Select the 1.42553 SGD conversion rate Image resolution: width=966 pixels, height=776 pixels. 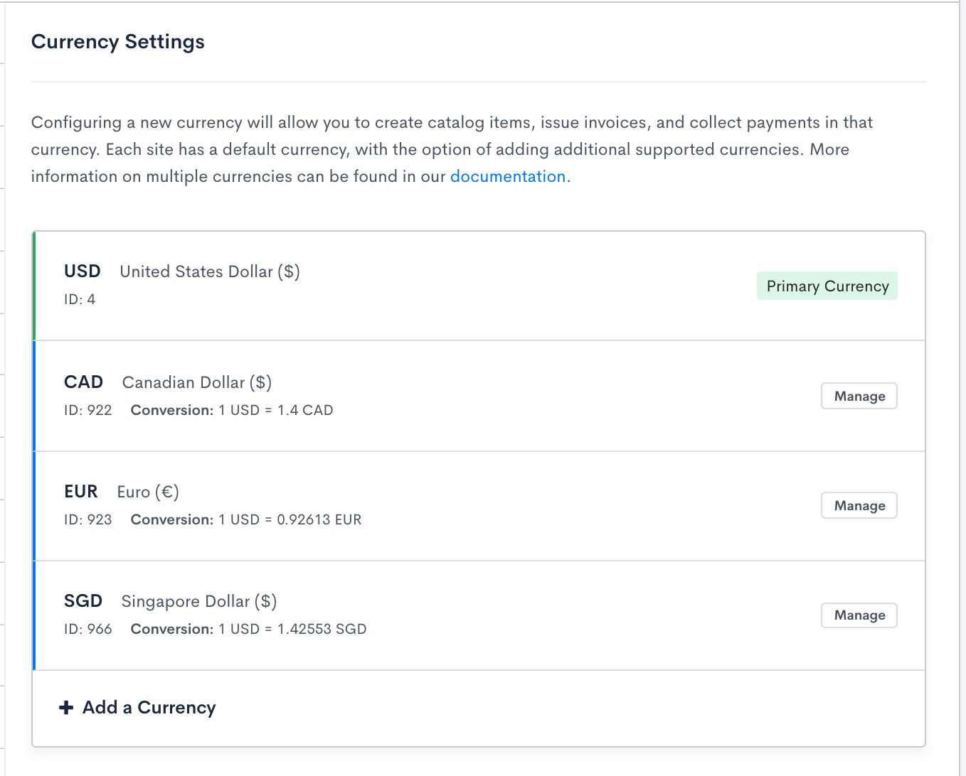pyautogui.click(x=322, y=629)
